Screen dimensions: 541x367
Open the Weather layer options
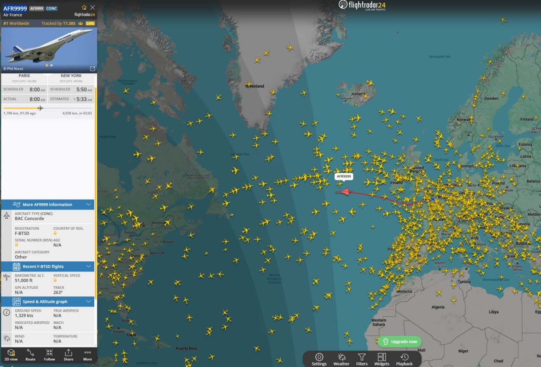click(342, 359)
